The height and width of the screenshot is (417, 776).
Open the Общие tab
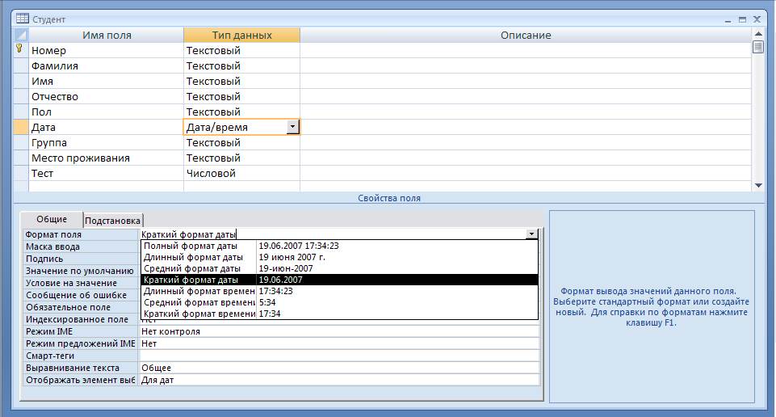pyautogui.click(x=52, y=220)
